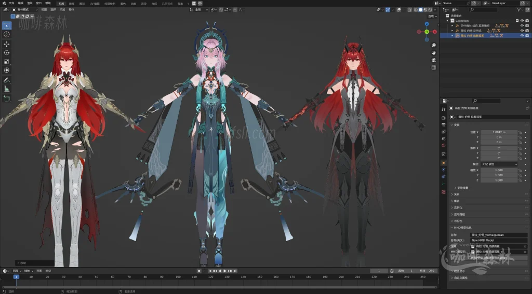Select the Add Cube tool

(x=6, y=99)
